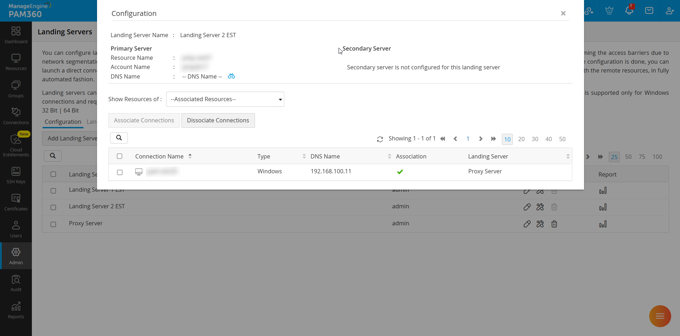Open the Report chart icon for Proxy Server
The image size is (680, 336).
(603, 224)
